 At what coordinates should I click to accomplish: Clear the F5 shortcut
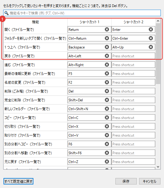pos(107,73)
